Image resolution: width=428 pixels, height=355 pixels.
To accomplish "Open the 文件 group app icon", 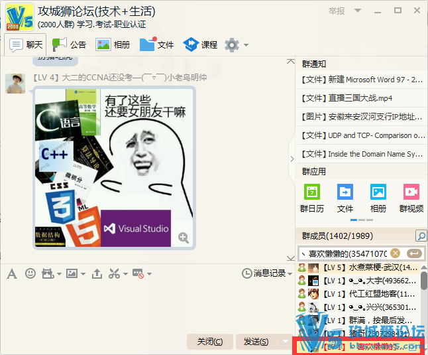I will tap(345, 198).
